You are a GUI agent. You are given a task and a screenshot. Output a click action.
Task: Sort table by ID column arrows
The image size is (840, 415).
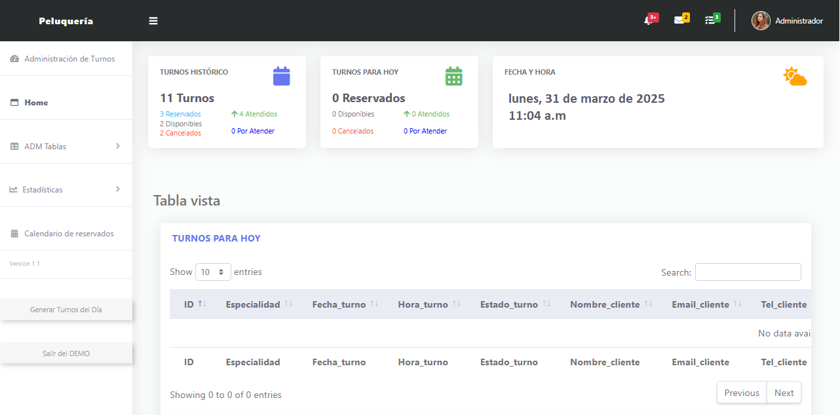click(x=202, y=304)
